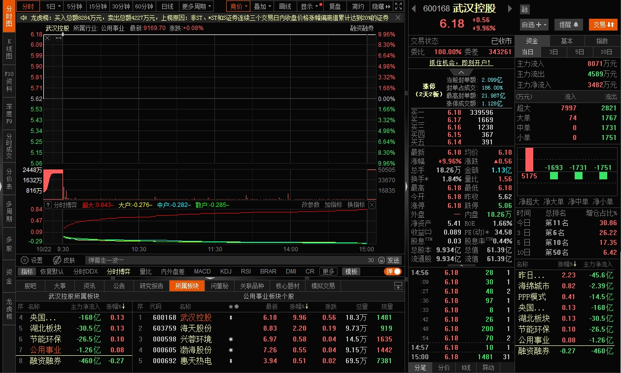The image size is (621, 373).
Task: Click the splitter arrow between chart and quote panel
Action: [x=406, y=186]
